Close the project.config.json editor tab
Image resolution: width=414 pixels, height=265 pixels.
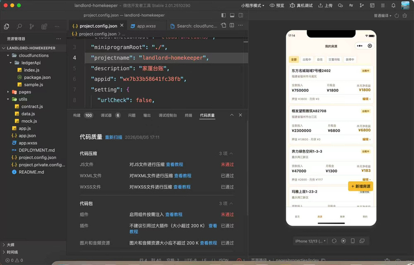coord(122,25)
